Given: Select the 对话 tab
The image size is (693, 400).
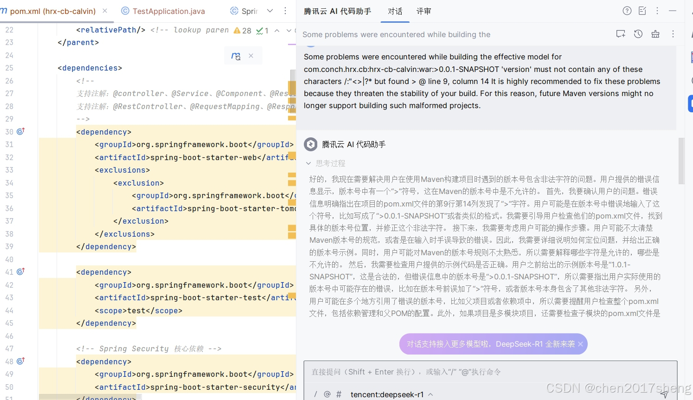Looking at the screenshot, I should 395,11.
